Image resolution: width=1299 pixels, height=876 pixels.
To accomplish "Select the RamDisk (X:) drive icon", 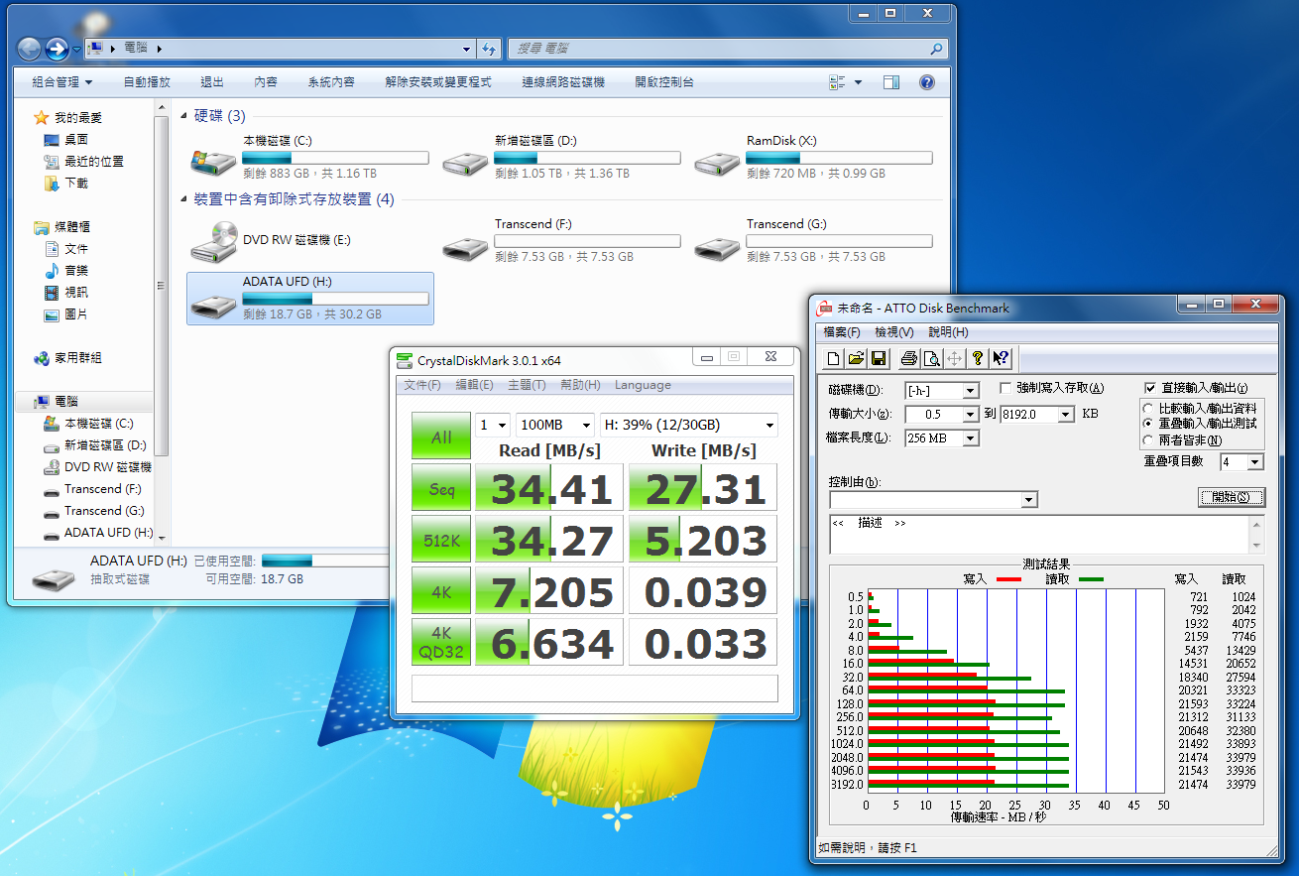I will [x=718, y=162].
